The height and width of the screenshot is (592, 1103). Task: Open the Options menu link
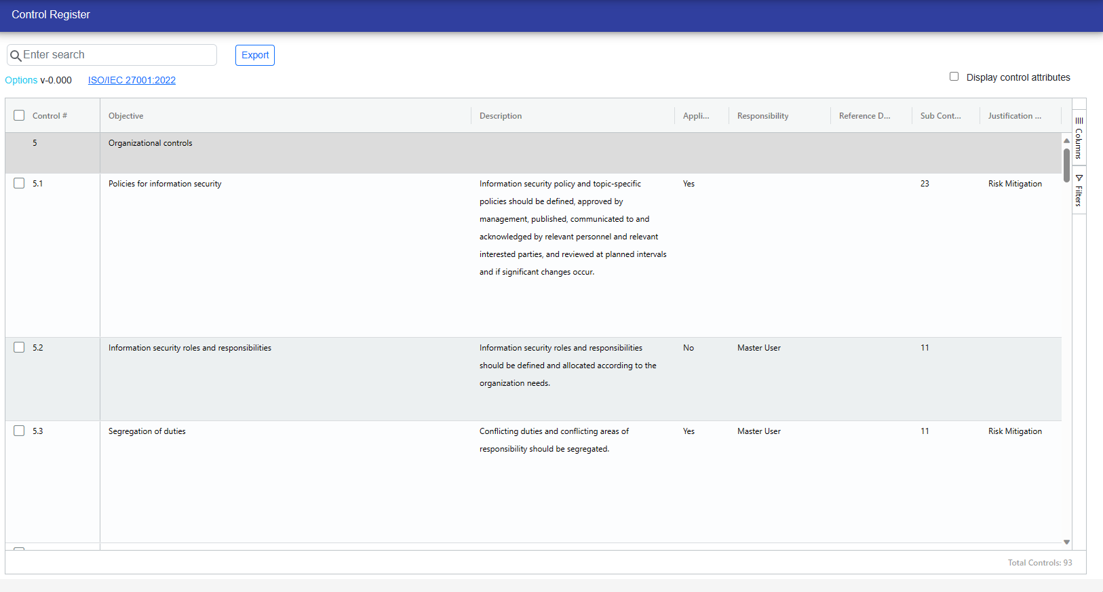coord(21,80)
